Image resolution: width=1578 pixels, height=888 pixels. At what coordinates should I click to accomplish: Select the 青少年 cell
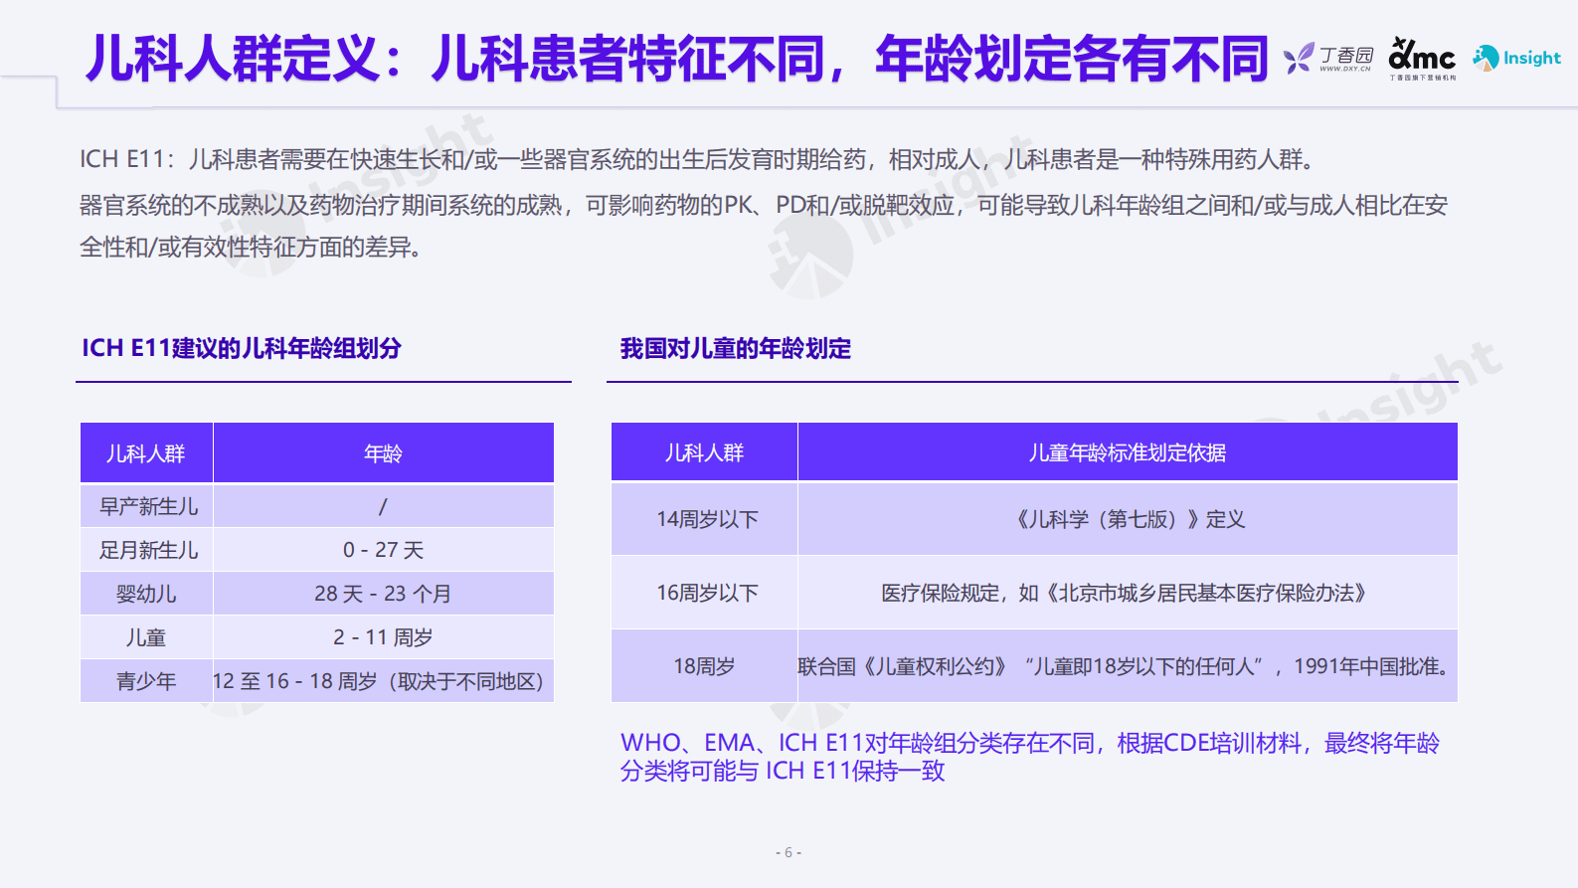[x=146, y=681]
